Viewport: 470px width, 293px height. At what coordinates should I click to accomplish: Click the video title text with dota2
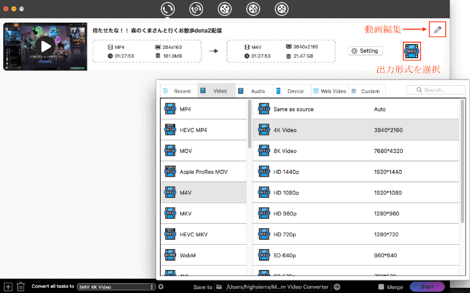coord(157,31)
